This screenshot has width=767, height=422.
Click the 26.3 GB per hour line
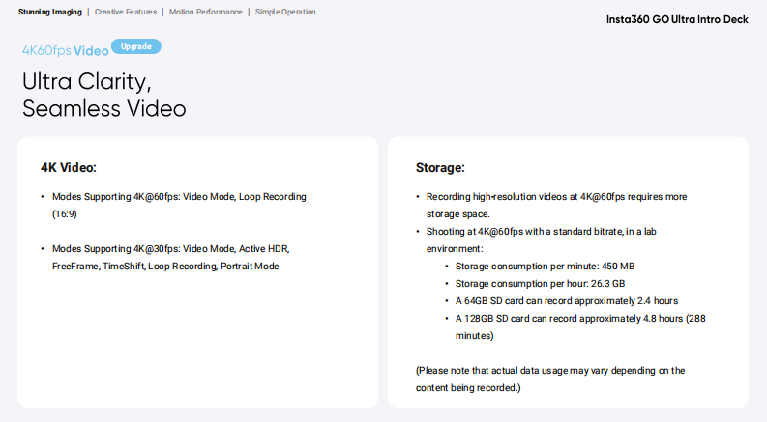pyautogui.click(x=540, y=283)
